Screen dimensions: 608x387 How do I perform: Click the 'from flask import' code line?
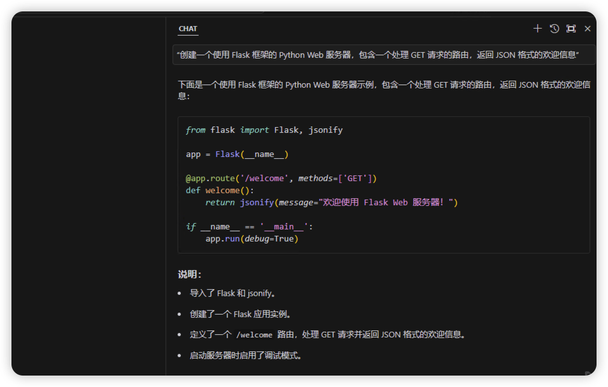(x=264, y=130)
